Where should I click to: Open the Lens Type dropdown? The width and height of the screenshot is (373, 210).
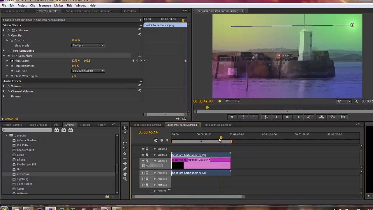(88, 71)
